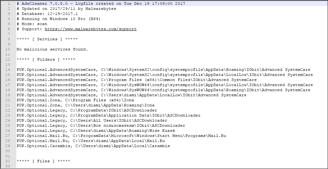This screenshot has height=169, width=328.
Task: Click the 'Все пользователи' ASCDownloader line
Action: click(x=101, y=125)
